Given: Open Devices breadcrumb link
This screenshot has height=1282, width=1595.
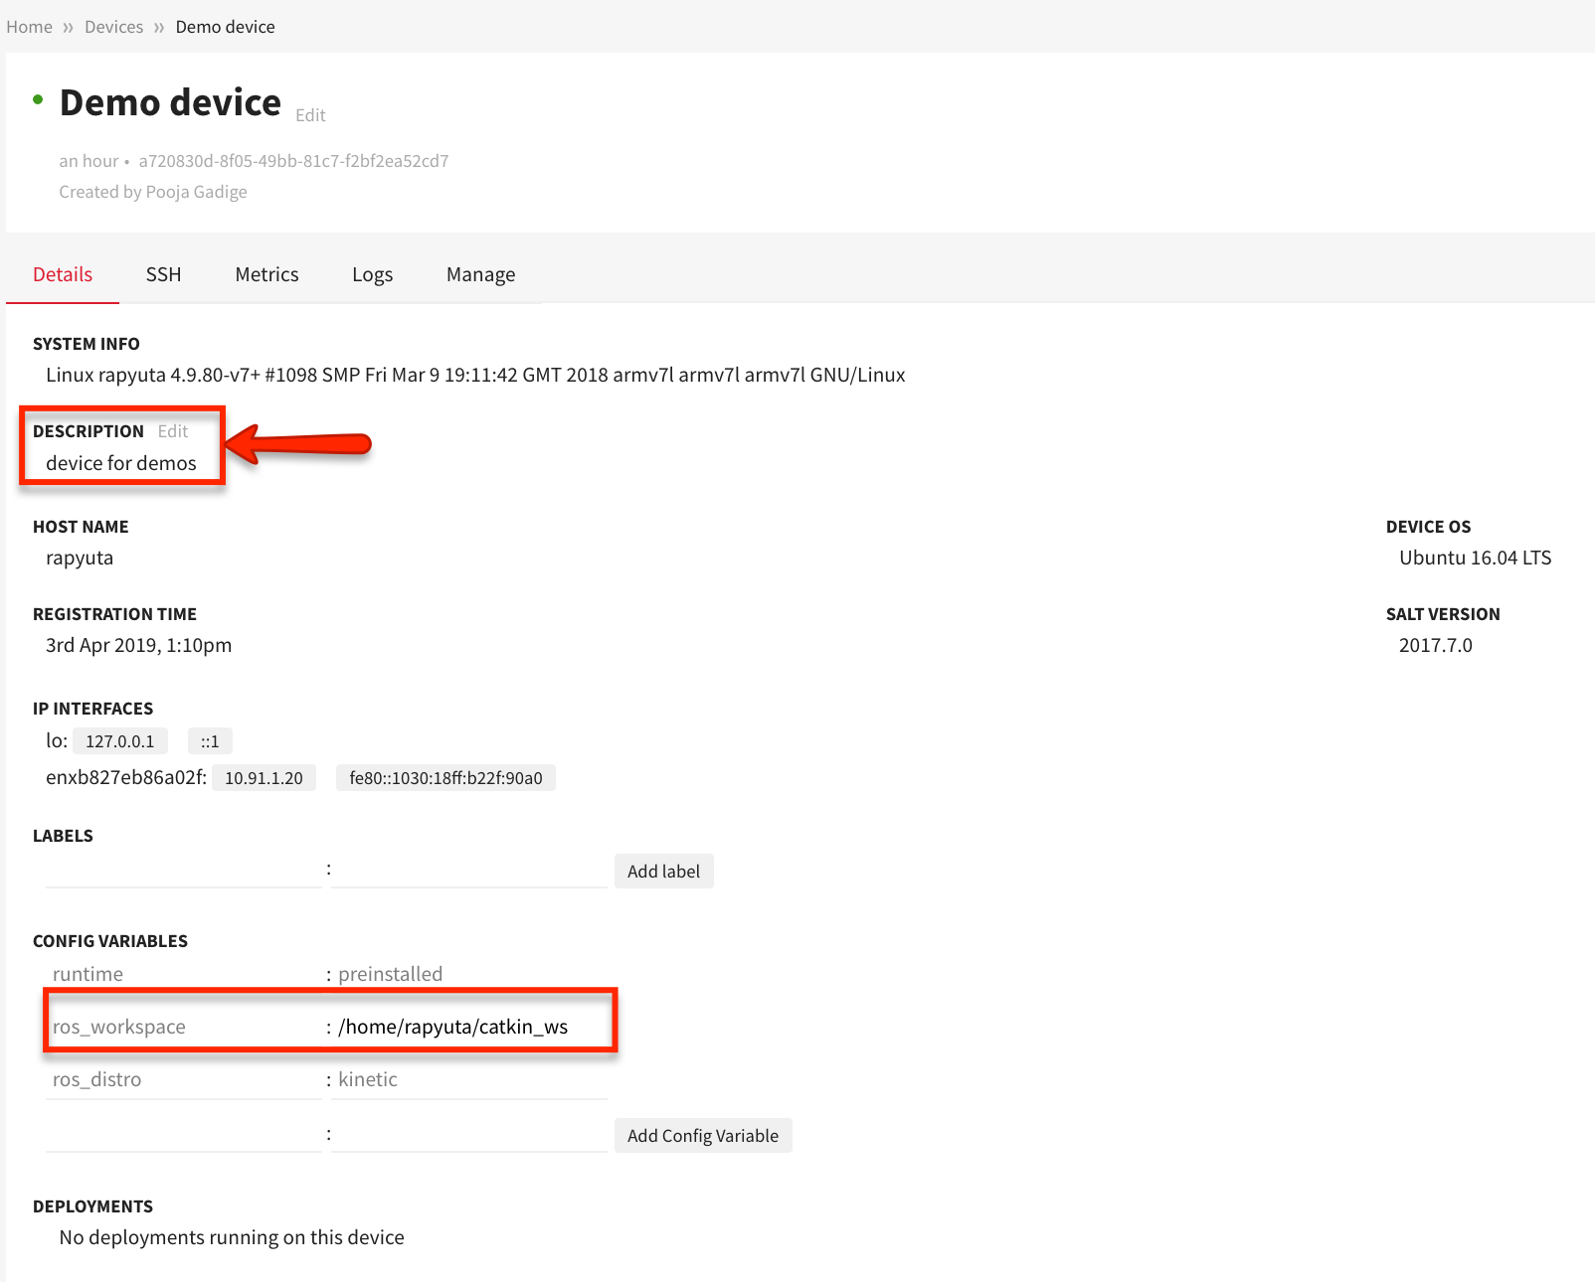Looking at the screenshot, I should (x=113, y=27).
